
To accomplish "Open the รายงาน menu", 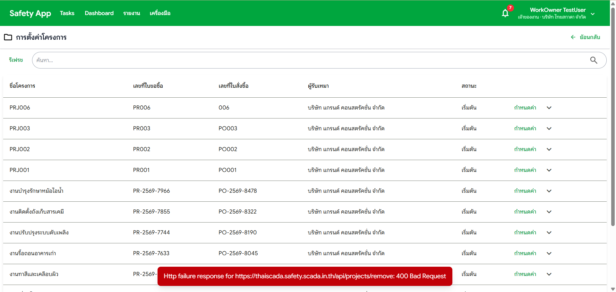I will click(x=132, y=13).
